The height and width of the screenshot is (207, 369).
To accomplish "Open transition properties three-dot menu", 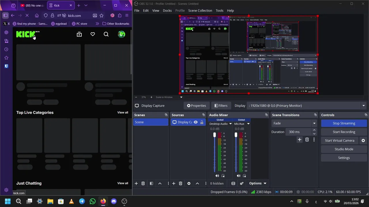I will click(x=314, y=139).
